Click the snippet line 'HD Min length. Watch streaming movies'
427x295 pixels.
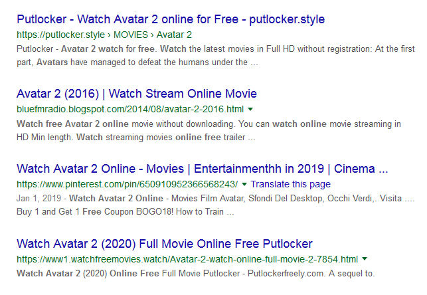(136, 138)
